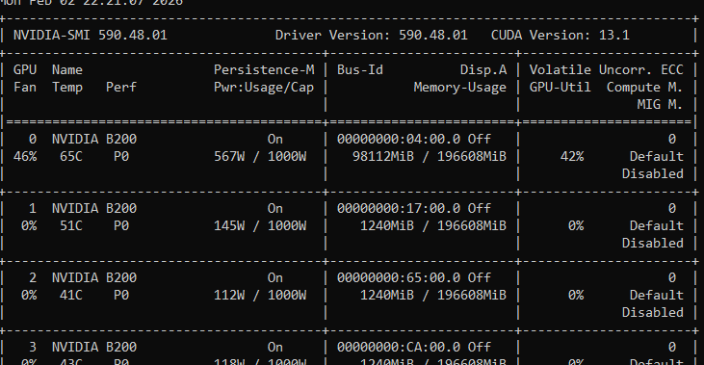Click the MIG M. header text
Image resolution: width=704 pixels, height=365 pixels.
(660, 104)
